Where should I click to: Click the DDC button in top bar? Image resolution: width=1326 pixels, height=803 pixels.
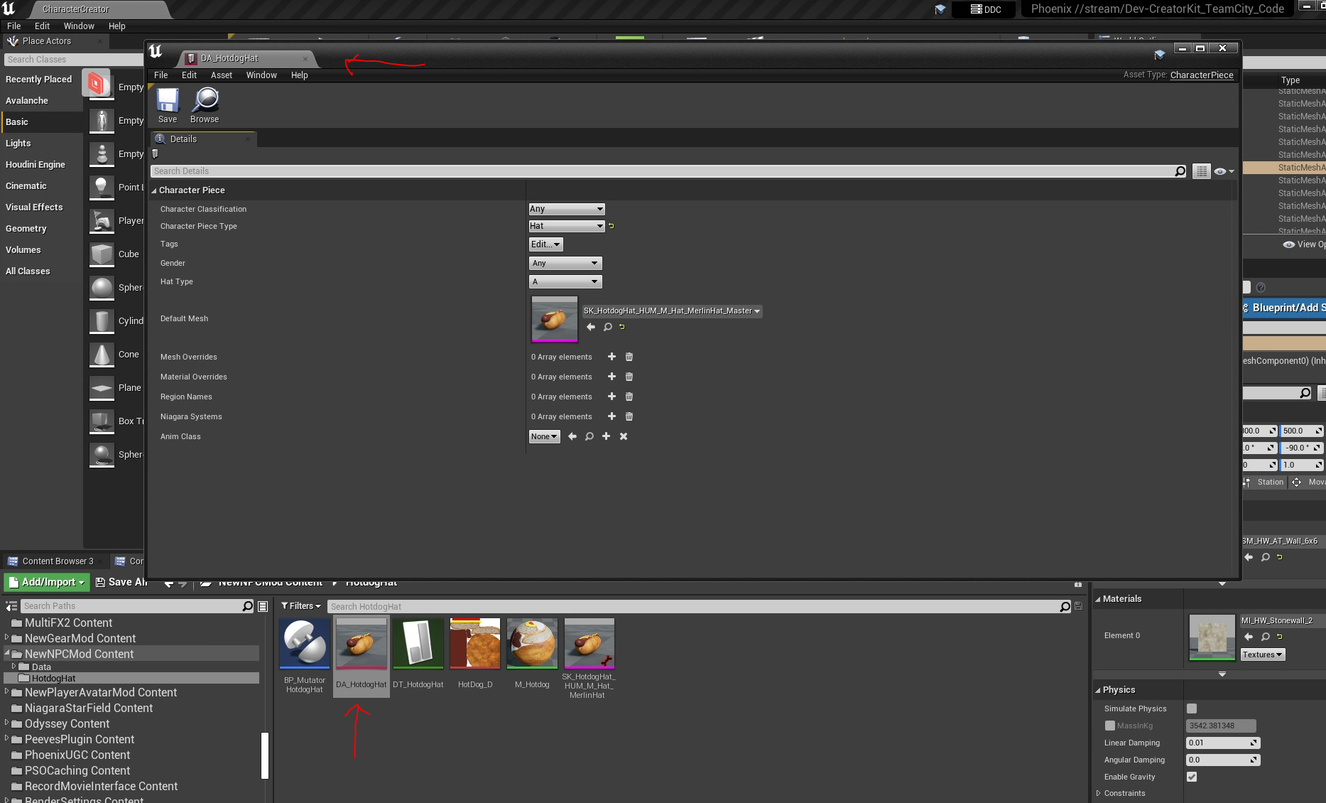coord(985,9)
